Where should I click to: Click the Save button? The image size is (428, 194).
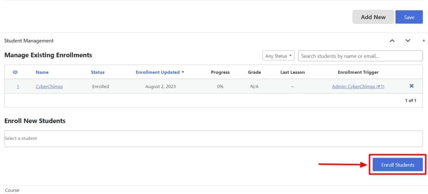409,17
